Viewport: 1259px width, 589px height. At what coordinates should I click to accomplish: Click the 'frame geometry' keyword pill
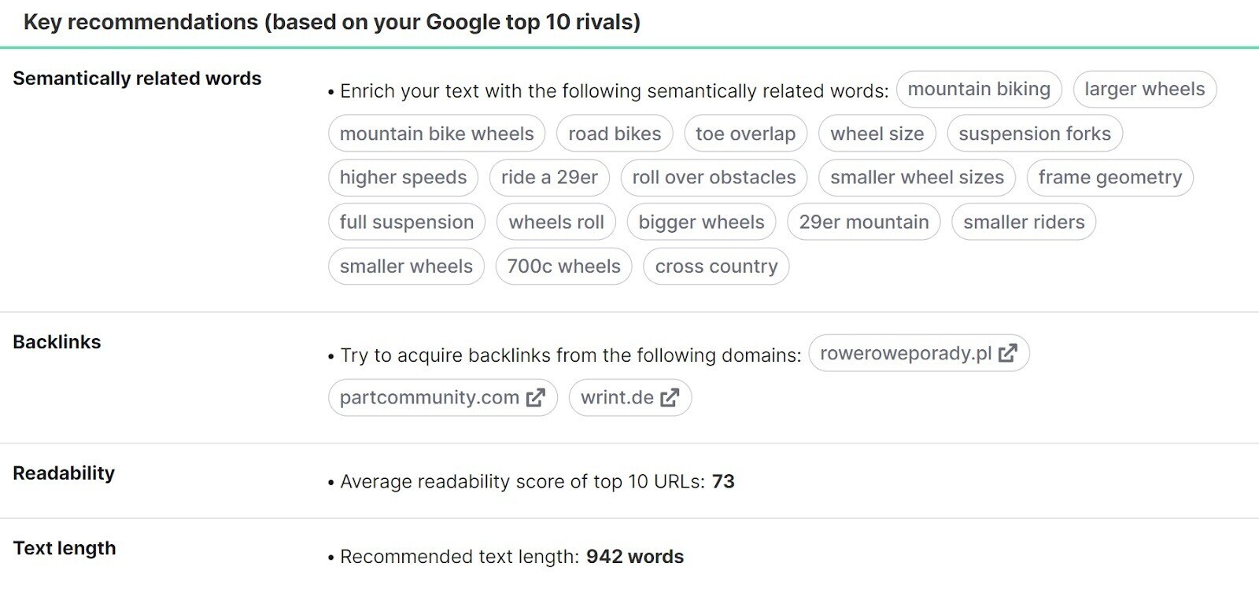(x=1109, y=178)
